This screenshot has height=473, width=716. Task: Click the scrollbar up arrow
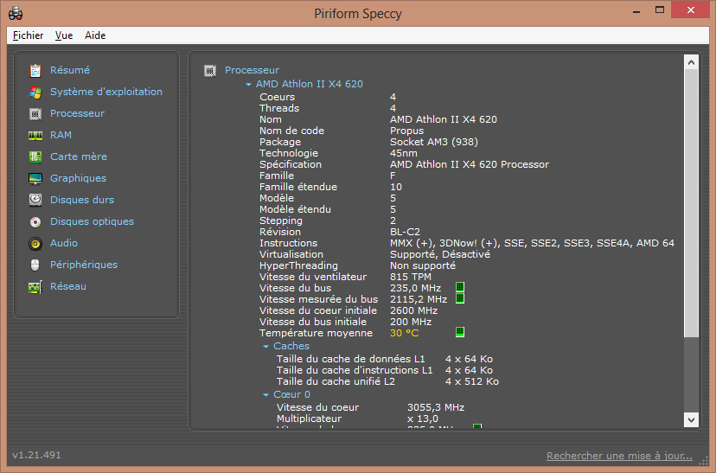tap(691, 62)
